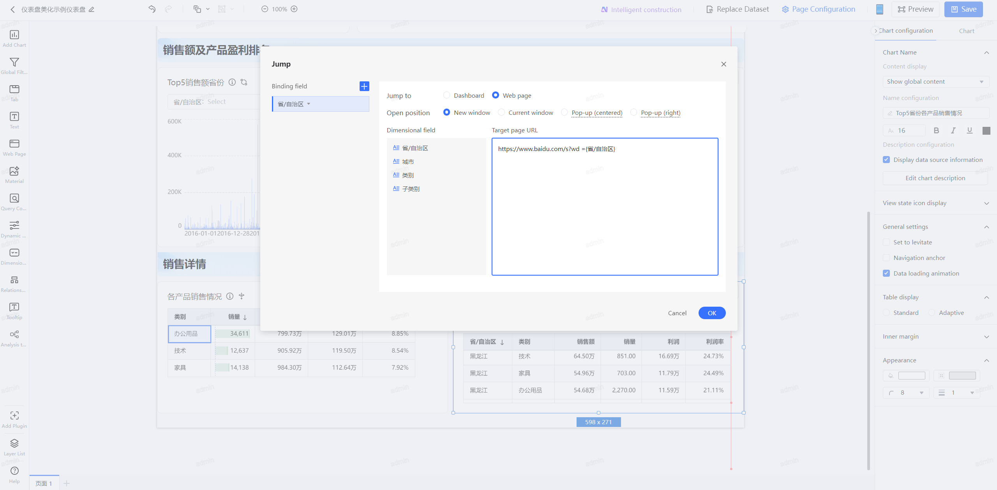Add a Web Page component
Screen dimensions: 997x490
[x=14, y=148]
